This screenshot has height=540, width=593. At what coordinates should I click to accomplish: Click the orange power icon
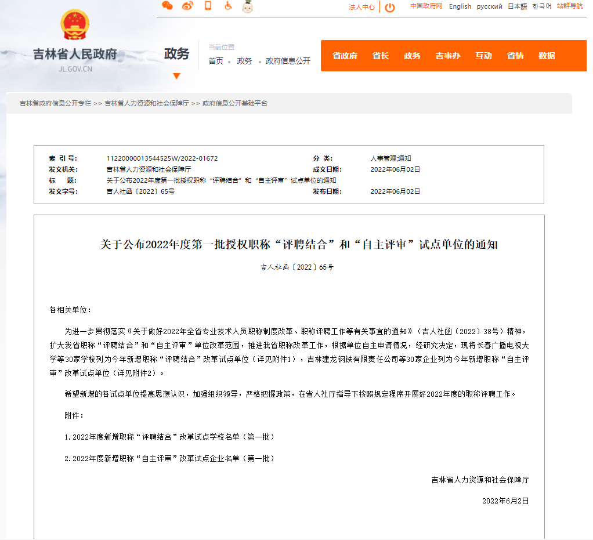pyautogui.click(x=390, y=8)
